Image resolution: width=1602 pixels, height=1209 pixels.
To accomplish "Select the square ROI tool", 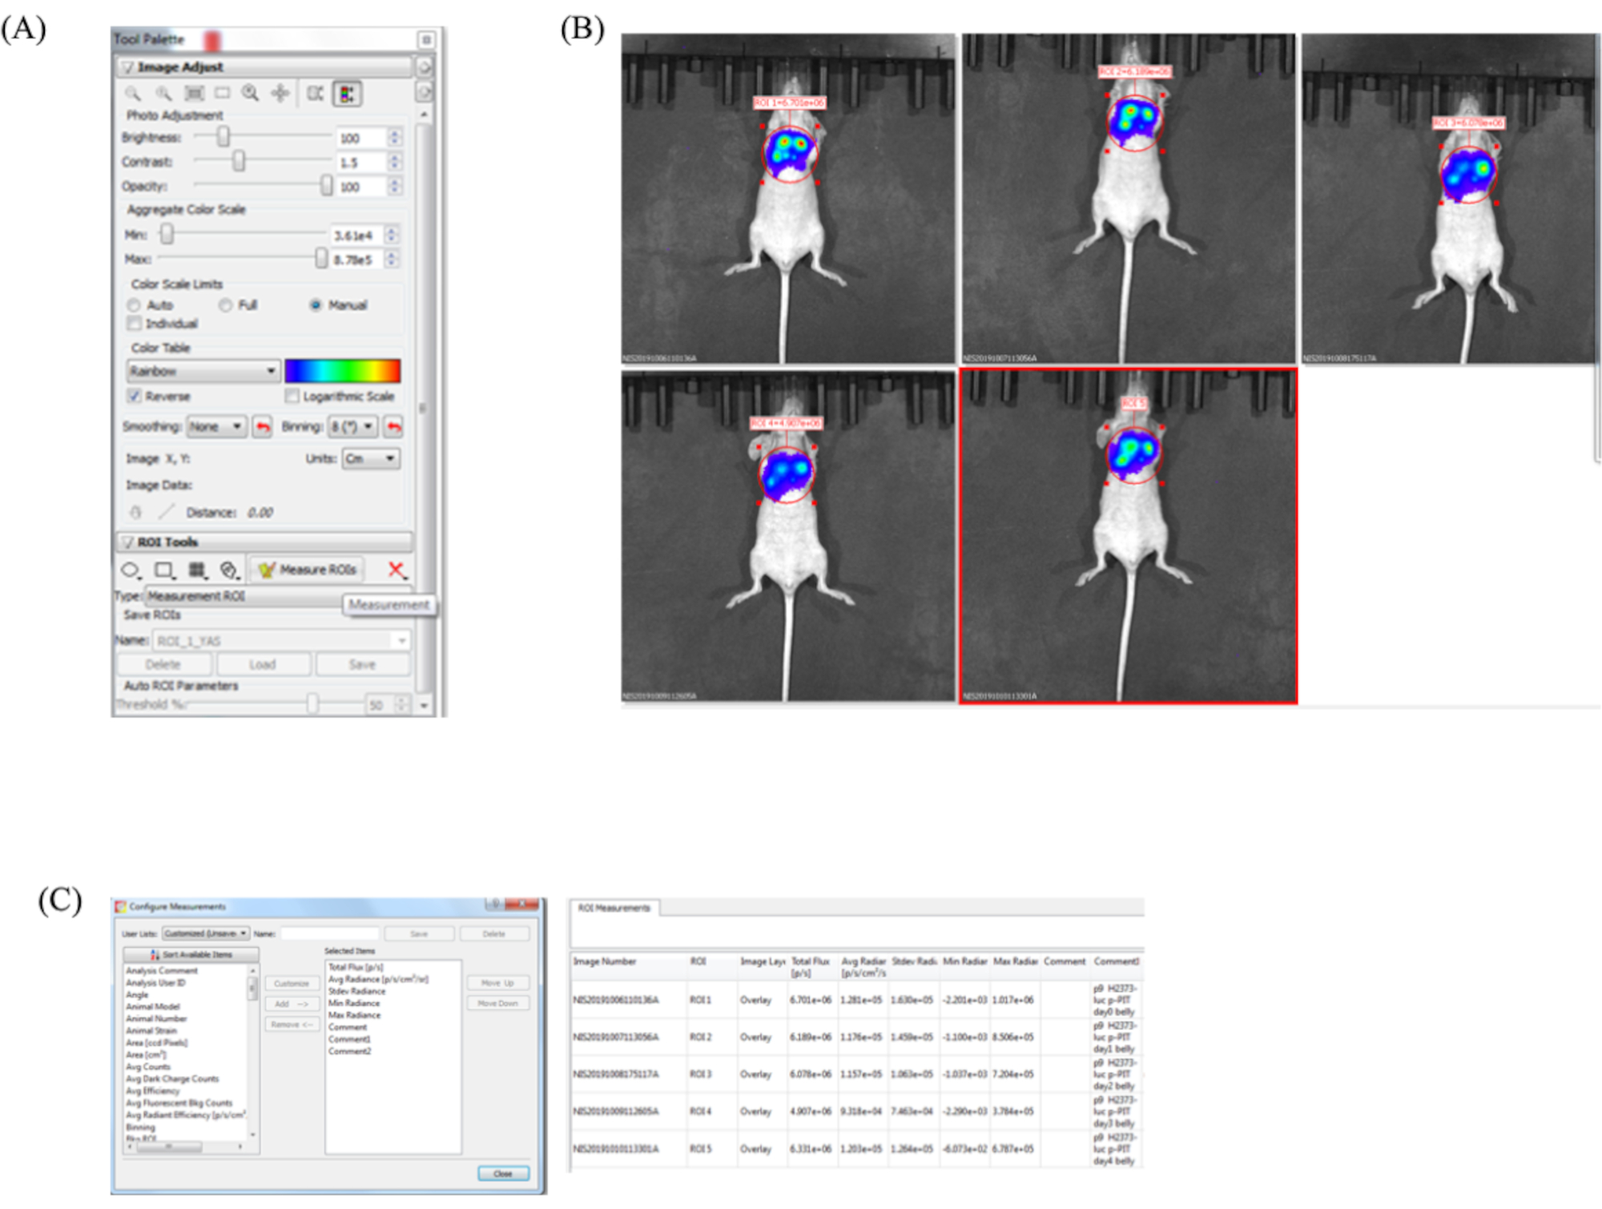I will [x=164, y=570].
